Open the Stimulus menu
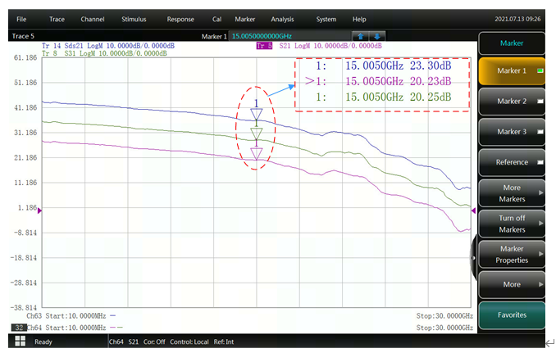Screen dimensions: 556x353 click(x=134, y=19)
